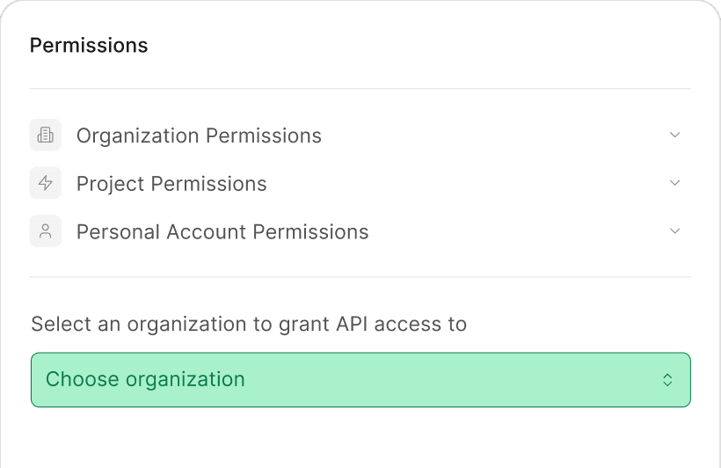Image resolution: width=721 pixels, height=468 pixels.
Task: Click up-down arrows icon in organization selector
Action: click(x=667, y=380)
